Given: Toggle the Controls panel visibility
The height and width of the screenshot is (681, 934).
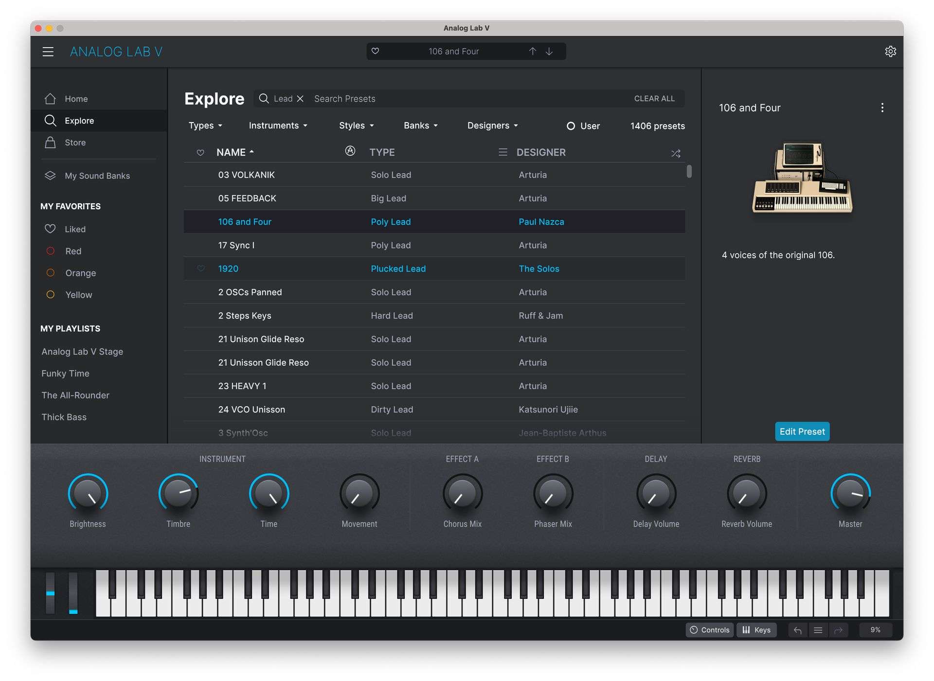Looking at the screenshot, I should coord(710,630).
